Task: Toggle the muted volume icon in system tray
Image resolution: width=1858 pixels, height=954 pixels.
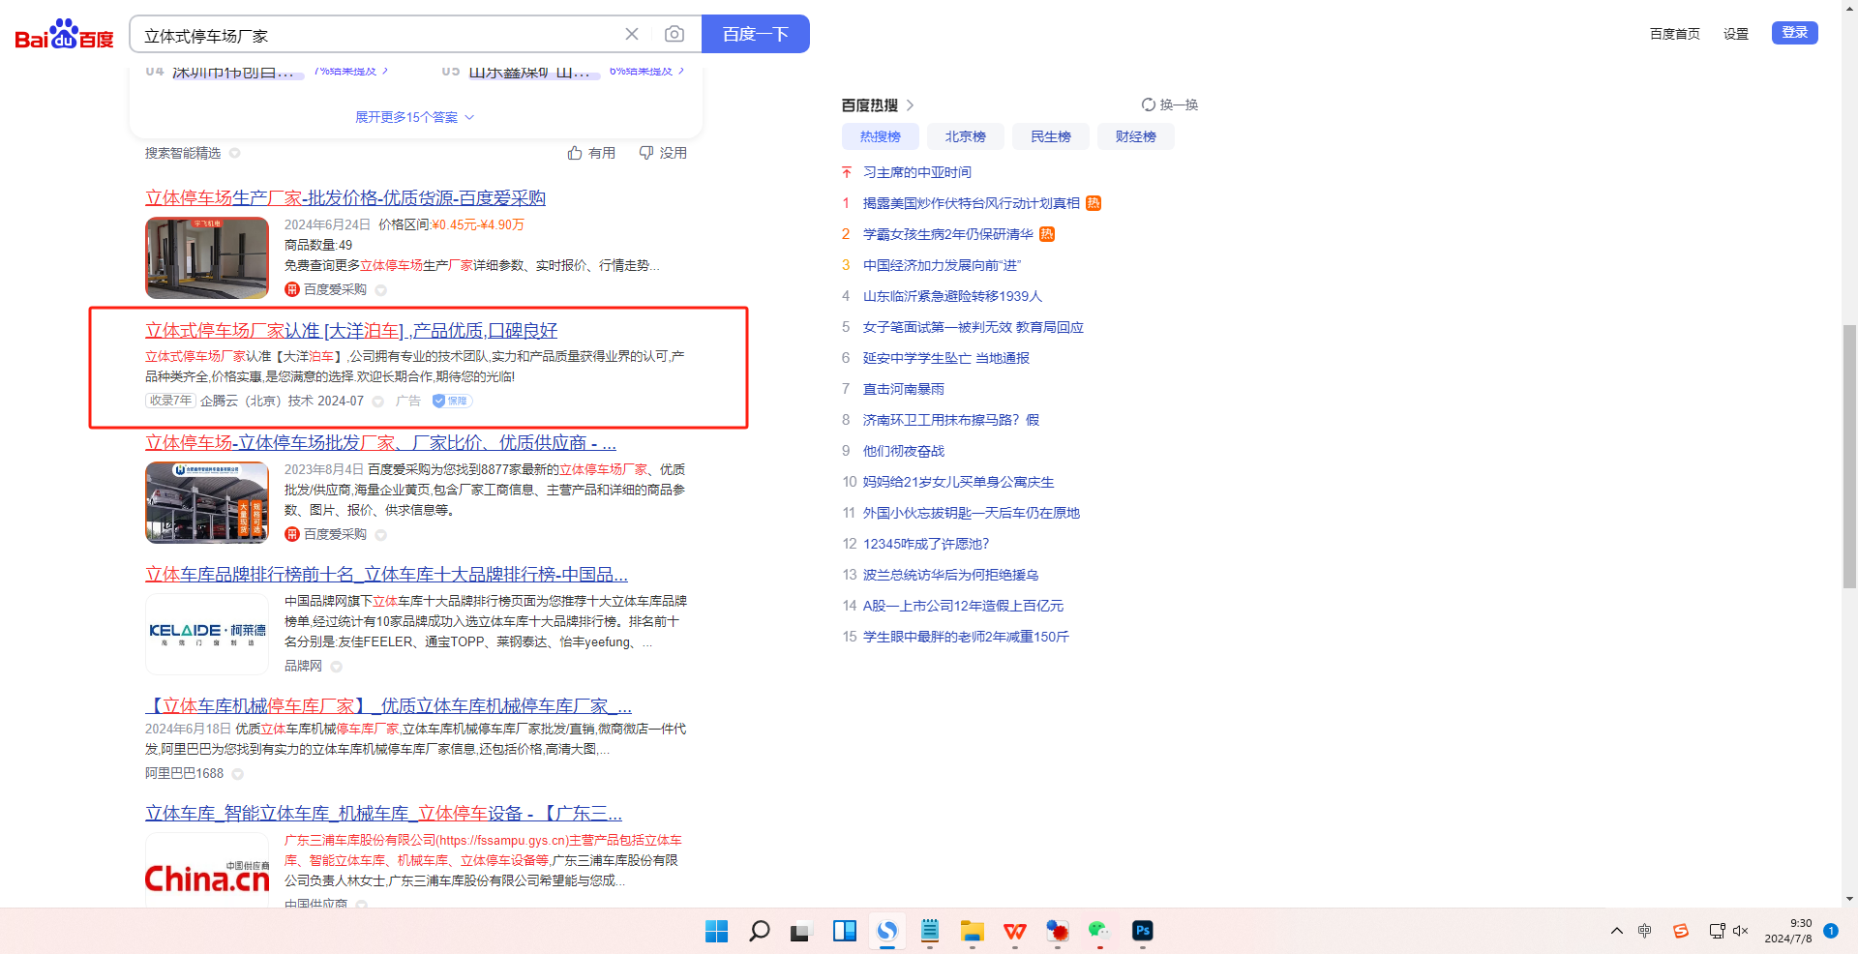Action: [1741, 931]
